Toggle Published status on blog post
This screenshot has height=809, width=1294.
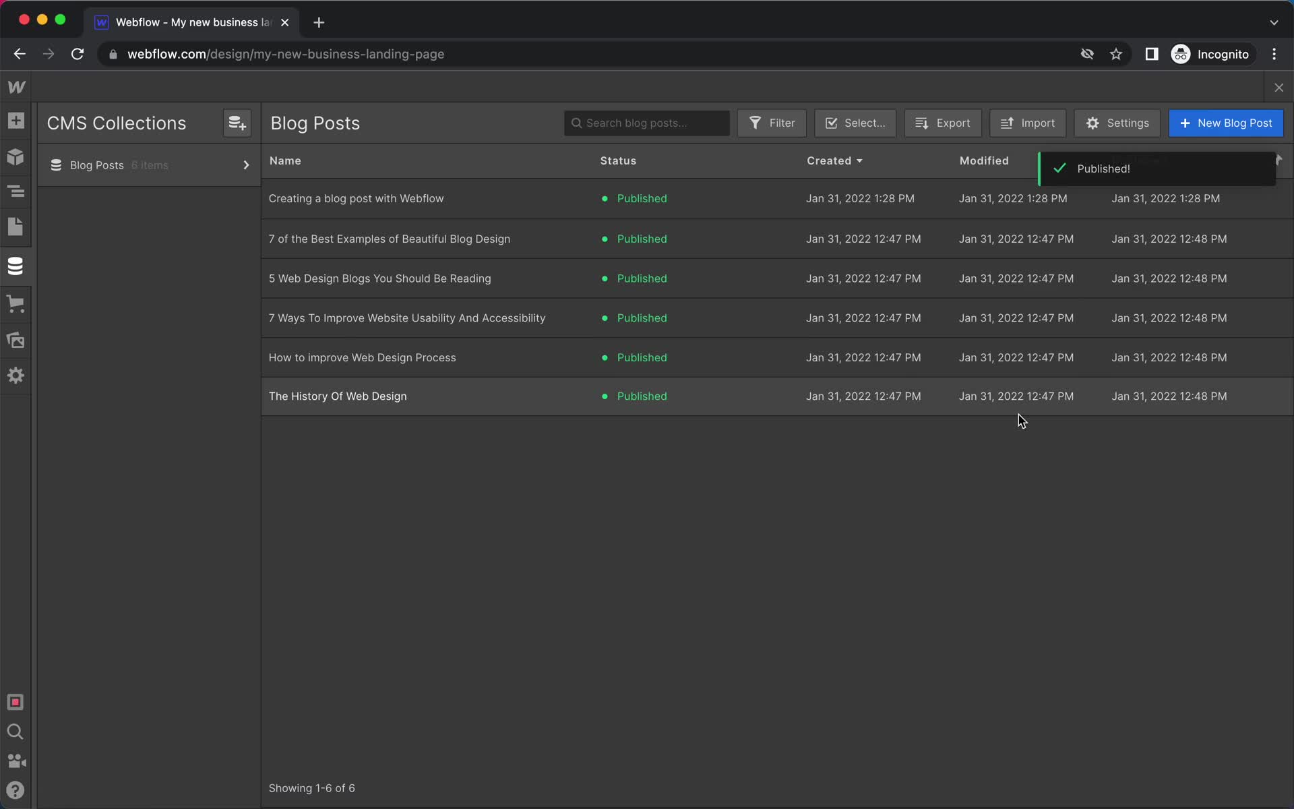(636, 198)
